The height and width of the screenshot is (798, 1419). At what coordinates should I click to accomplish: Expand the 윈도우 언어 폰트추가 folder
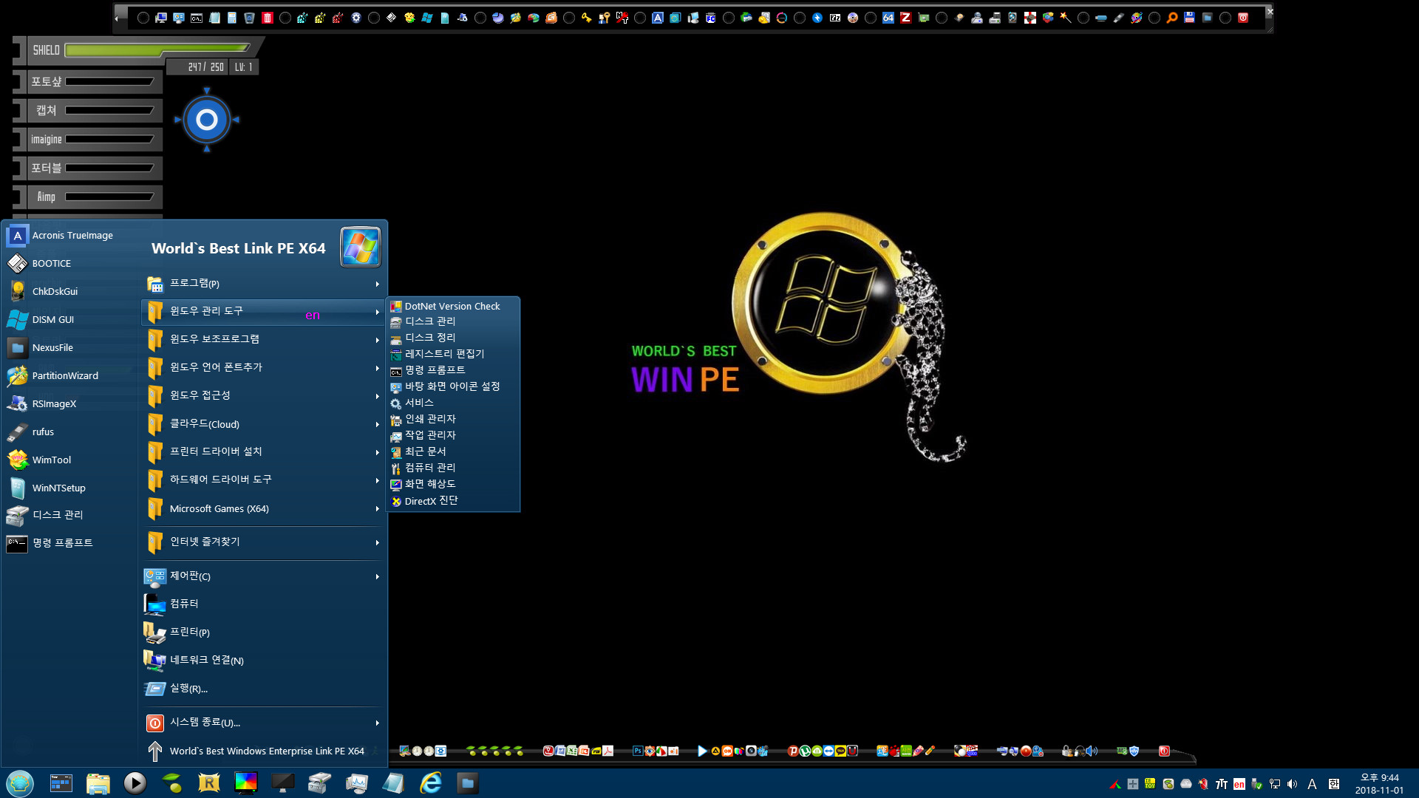click(x=263, y=367)
